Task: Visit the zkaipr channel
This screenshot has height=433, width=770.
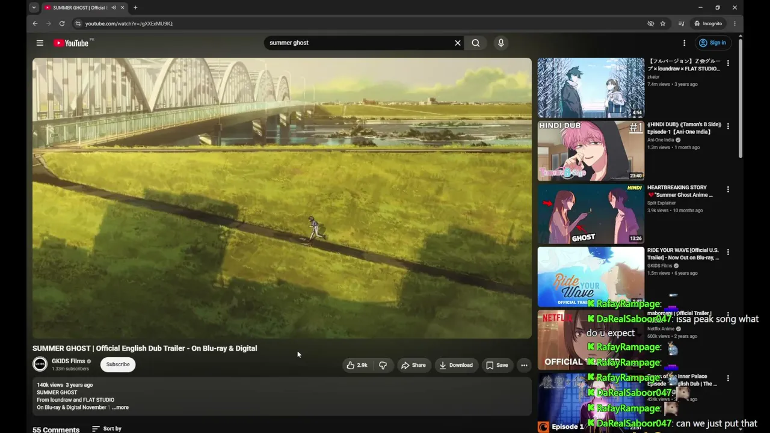Action: pos(653,77)
